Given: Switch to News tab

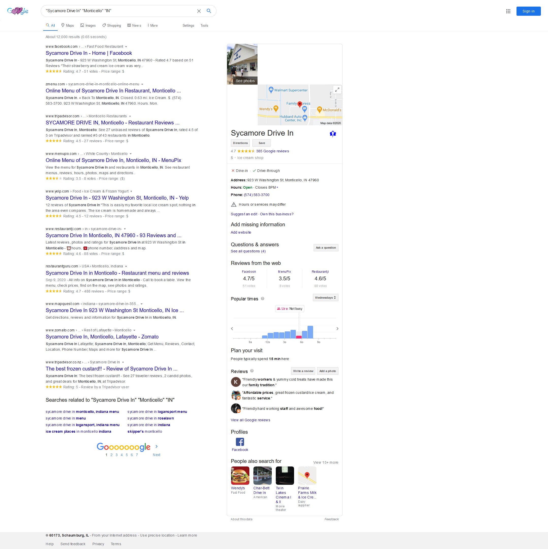Looking at the screenshot, I should (134, 25).
